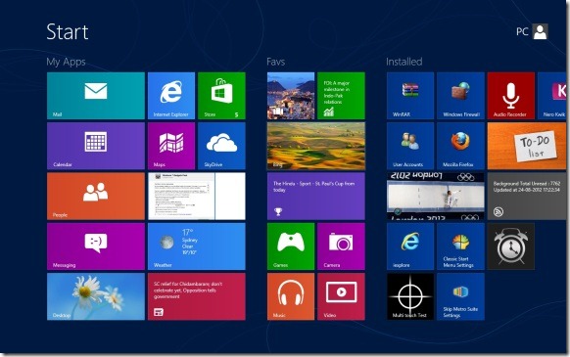Click the PC user account picture
This screenshot has width=570, height=357.
click(x=541, y=31)
